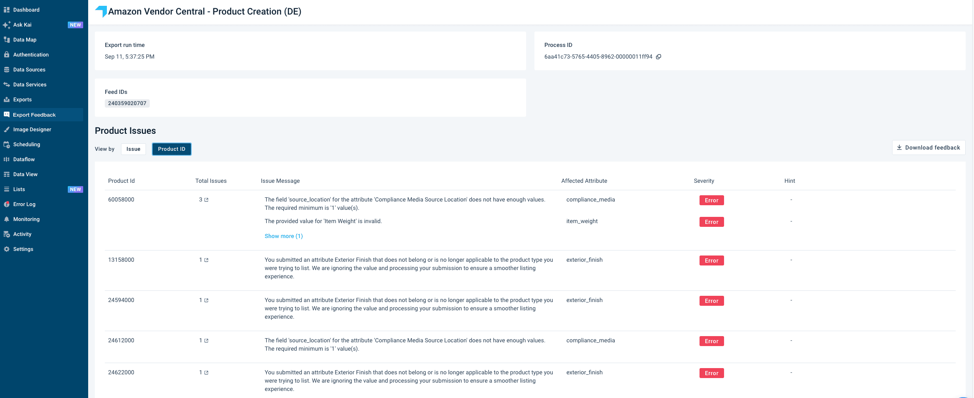Switch view to Issue

coord(133,149)
